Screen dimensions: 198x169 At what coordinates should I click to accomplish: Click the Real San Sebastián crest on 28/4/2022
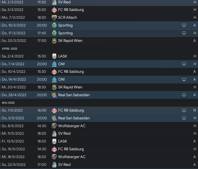[54, 95]
